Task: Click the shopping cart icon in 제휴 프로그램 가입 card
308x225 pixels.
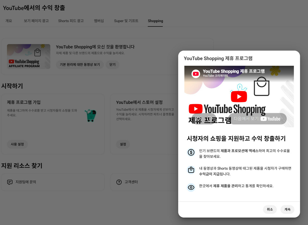Action: 91,115
